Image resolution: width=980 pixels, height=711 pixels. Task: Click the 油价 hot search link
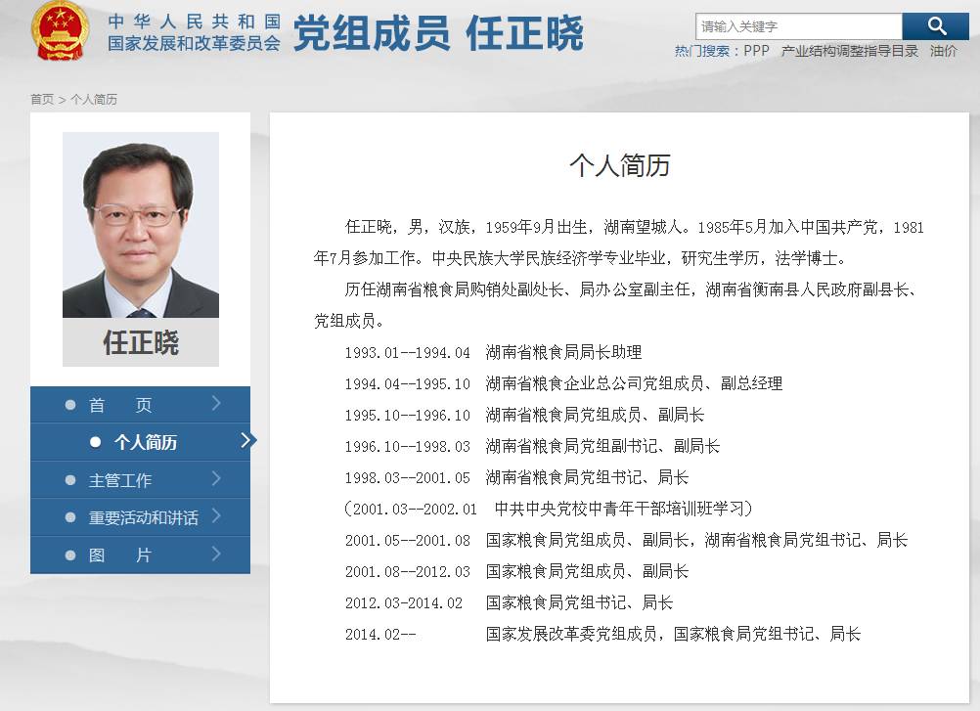click(944, 51)
